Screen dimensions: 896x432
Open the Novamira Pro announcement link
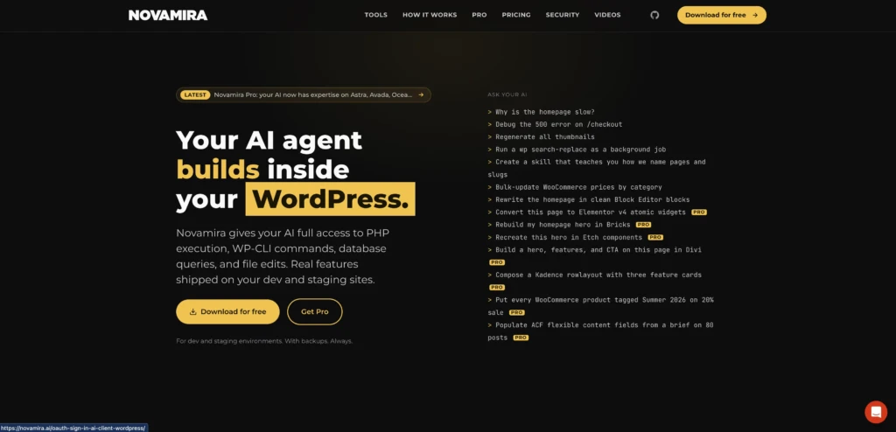(x=304, y=94)
